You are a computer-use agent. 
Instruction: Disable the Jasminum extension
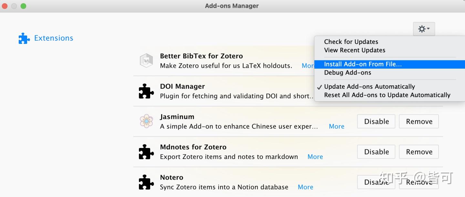(376, 122)
